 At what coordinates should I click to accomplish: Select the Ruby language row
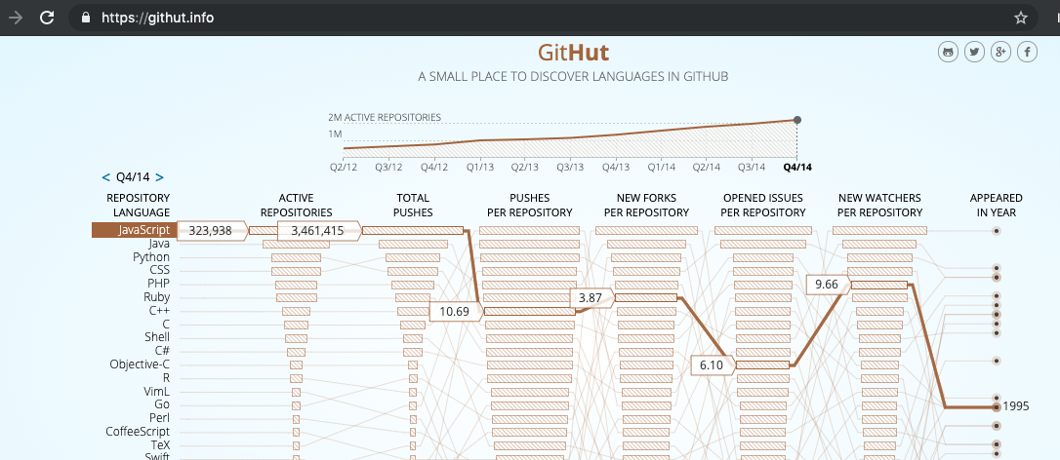pos(156,297)
